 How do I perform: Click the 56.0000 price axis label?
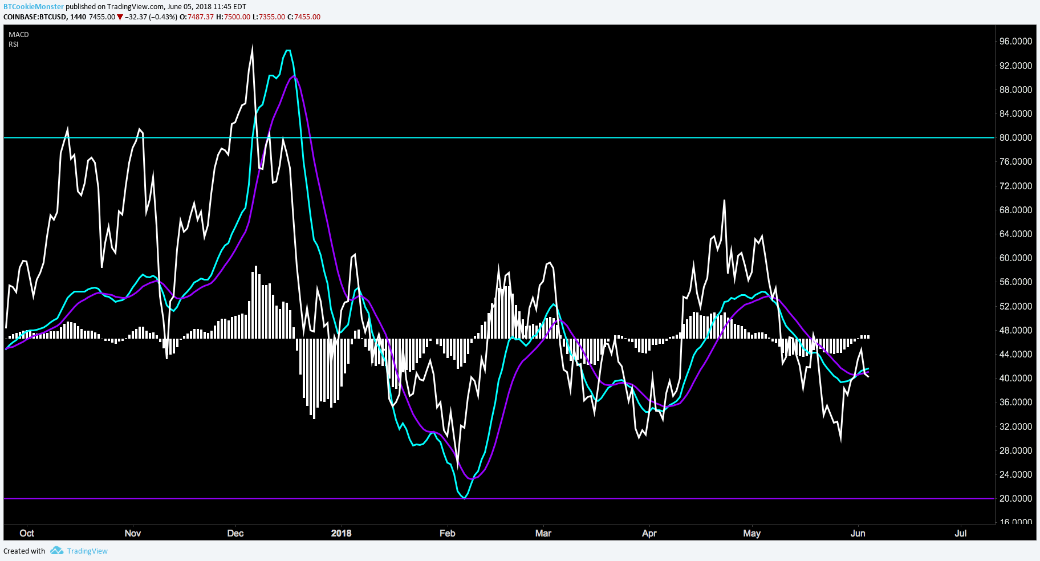1016,282
